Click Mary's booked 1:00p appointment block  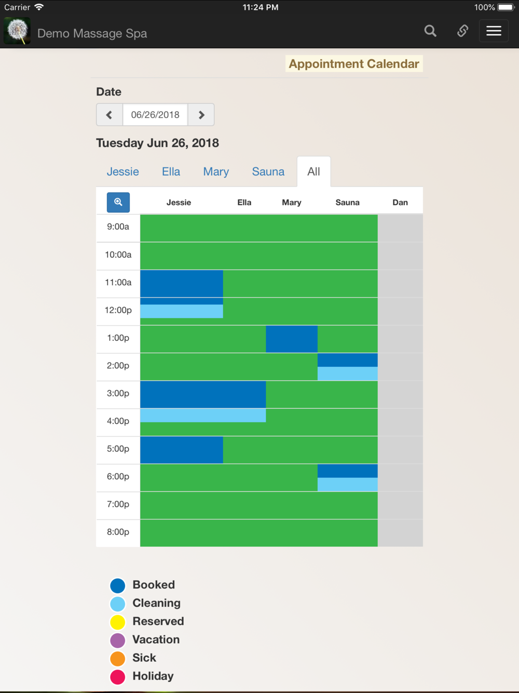tap(292, 339)
